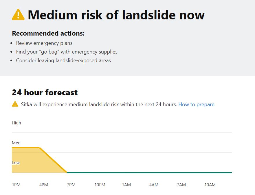This screenshot has height=195, width=255.
Task: Click the Recommended actions subheading
Action: point(48,33)
